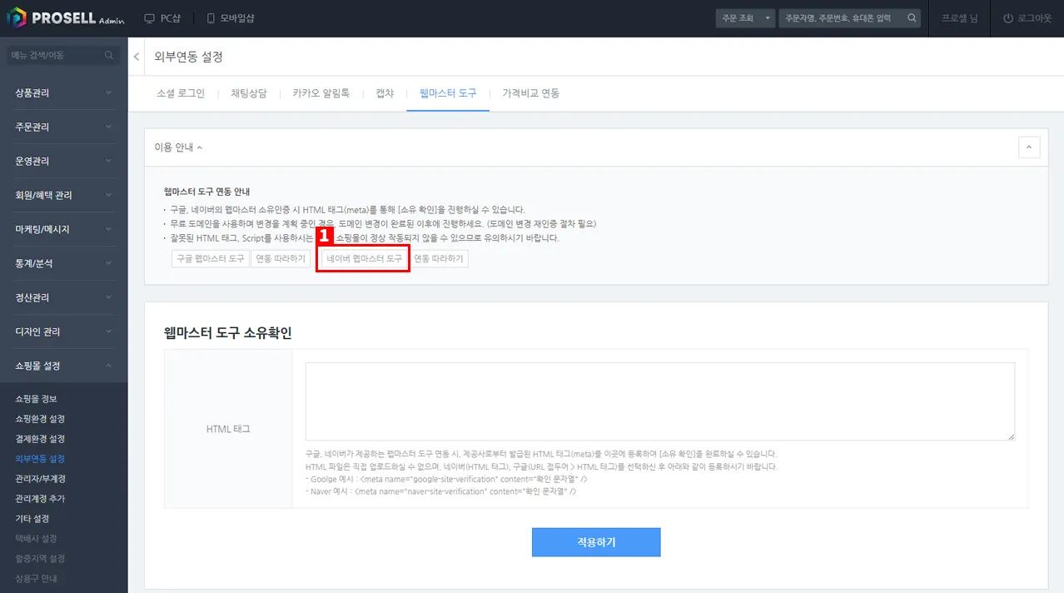The image size is (1064, 593).
Task: Open the PC샵 monitor link
Action: tap(163, 18)
